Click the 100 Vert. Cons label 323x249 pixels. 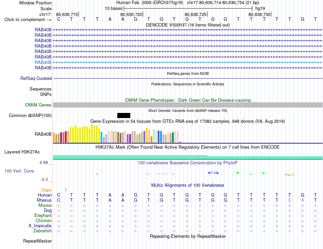tap(19, 171)
